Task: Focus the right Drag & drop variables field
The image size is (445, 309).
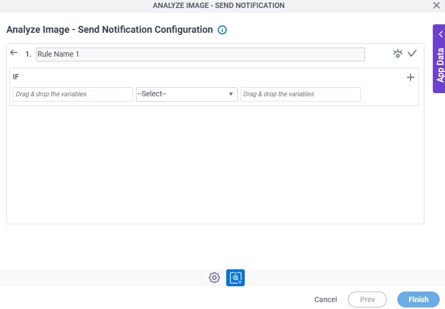Action: coord(300,94)
